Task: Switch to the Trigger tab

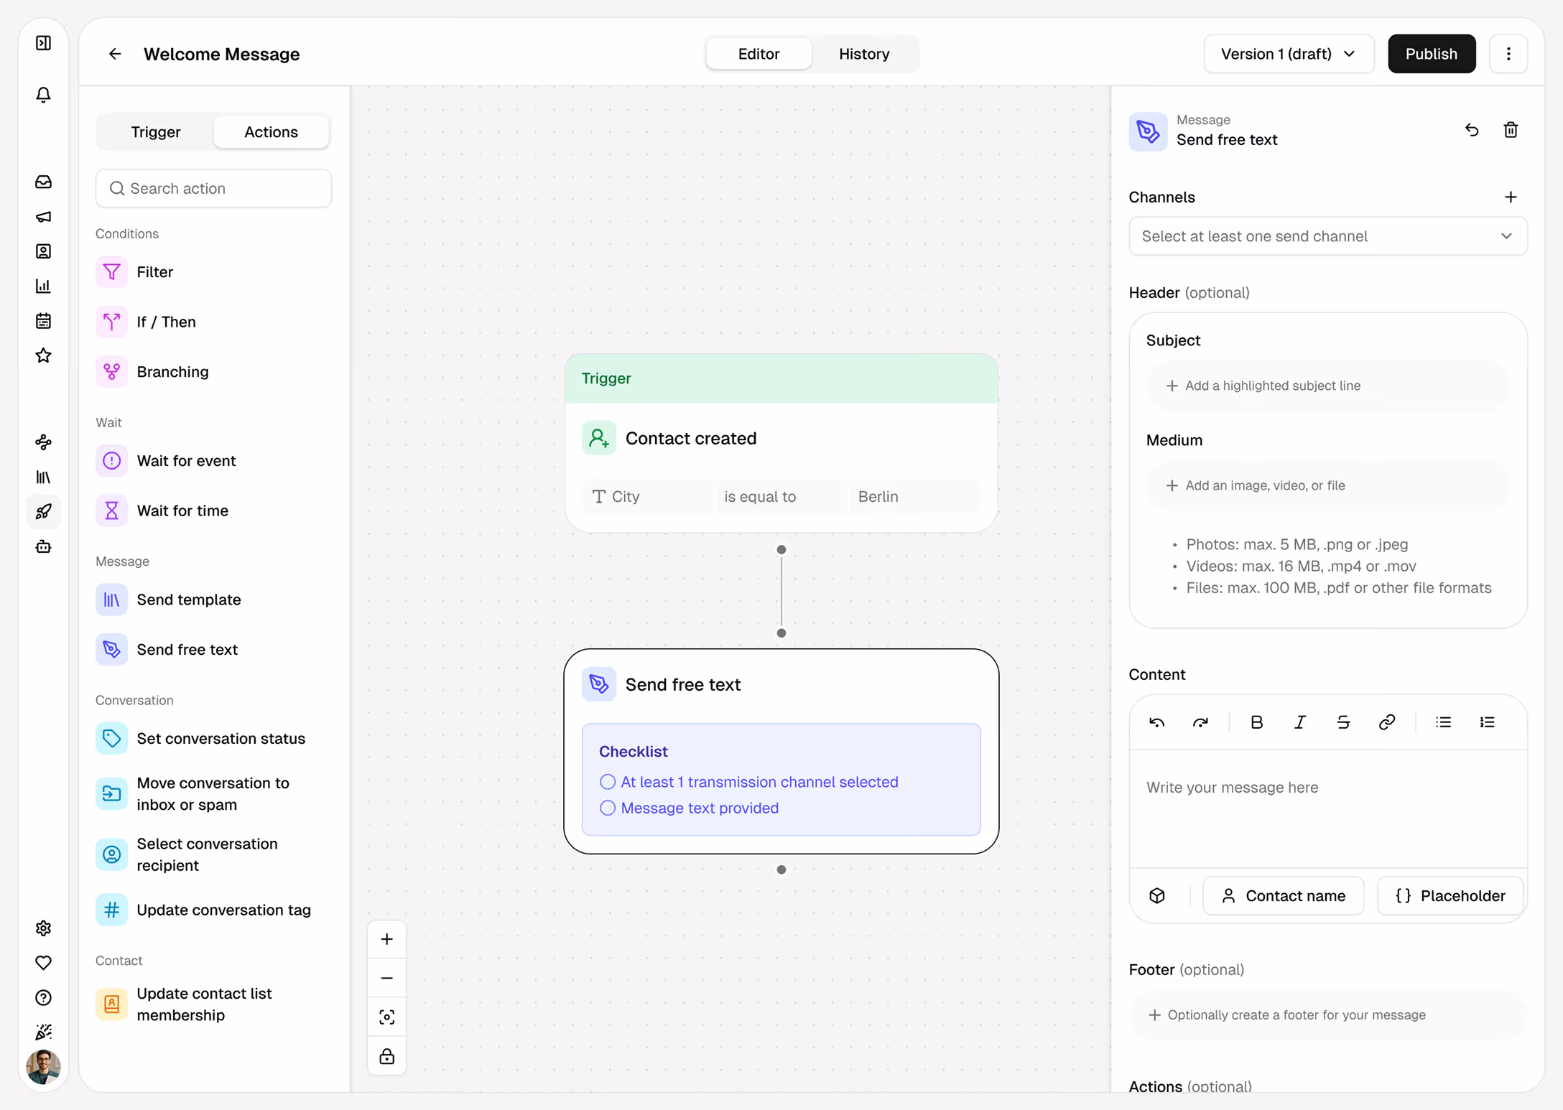Action: click(155, 132)
